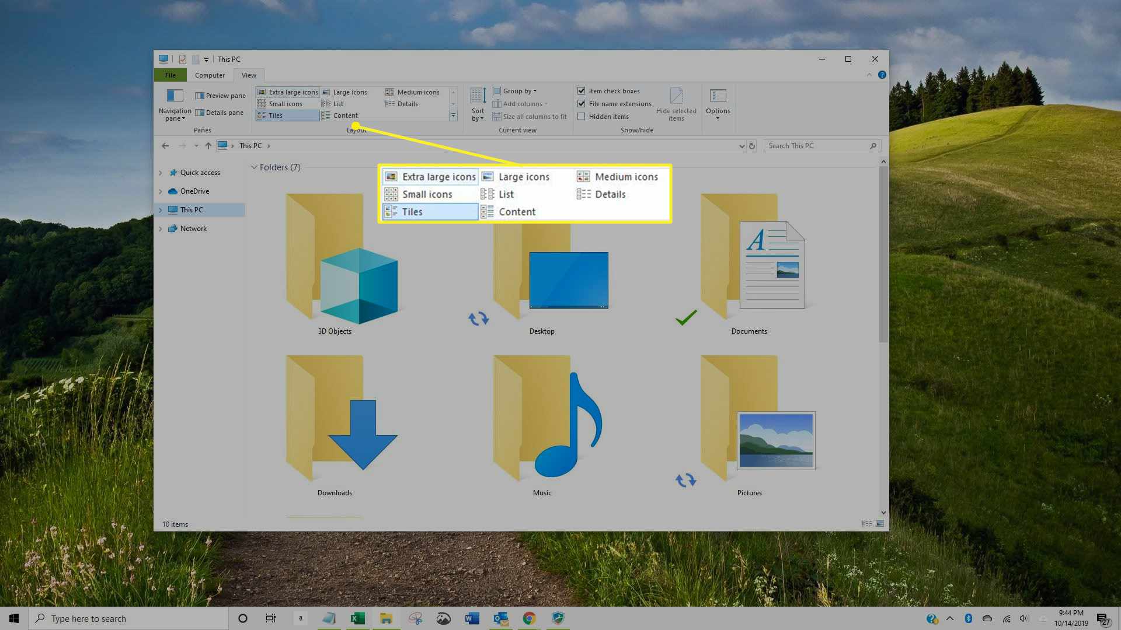
Task: Go back with the Back arrow
Action: [165, 146]
